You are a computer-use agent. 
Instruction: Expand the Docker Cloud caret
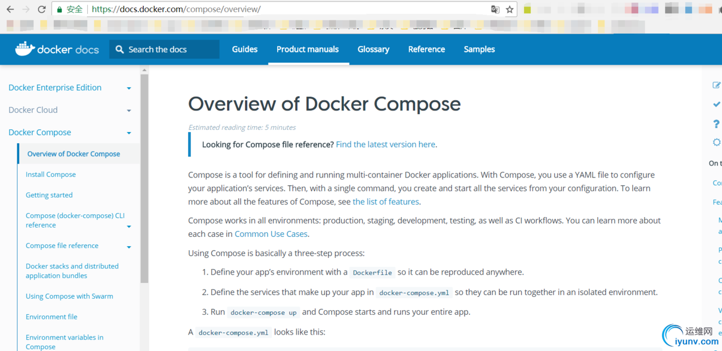coord(129,111)
